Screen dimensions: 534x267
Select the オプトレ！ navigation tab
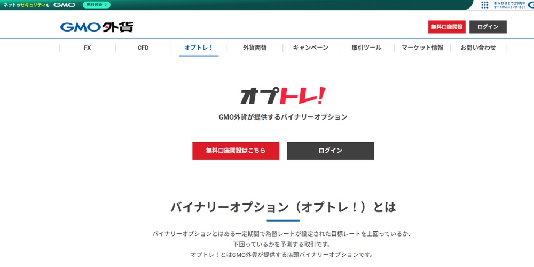(199, 48)
